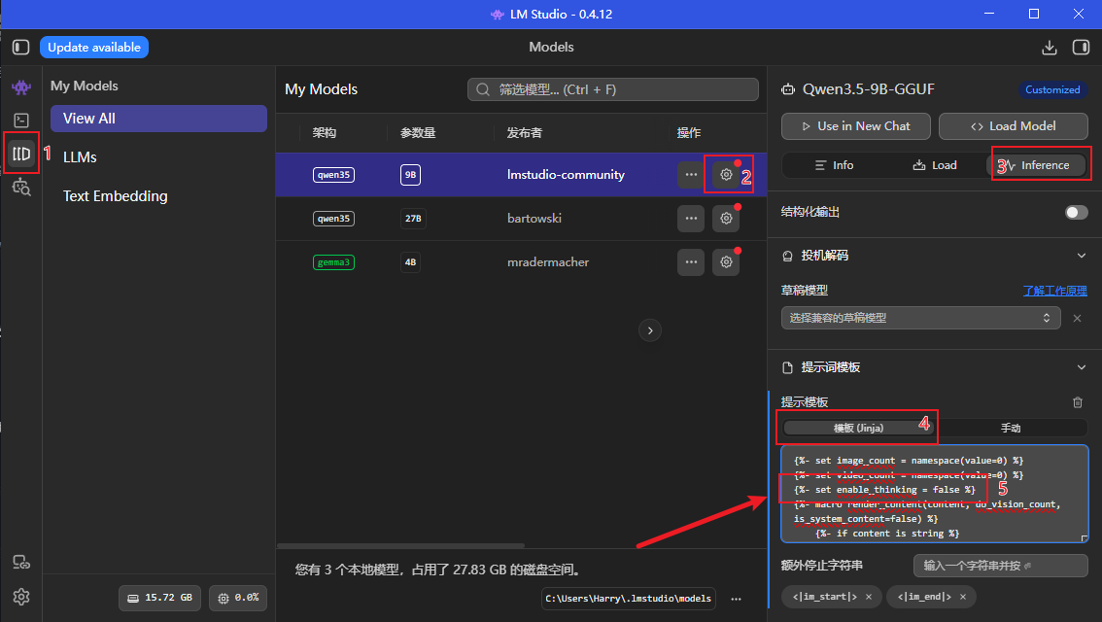The image size is (1102, 622).
Task: Open the Chat section robot icon
Action: click(x=21, y=87)
